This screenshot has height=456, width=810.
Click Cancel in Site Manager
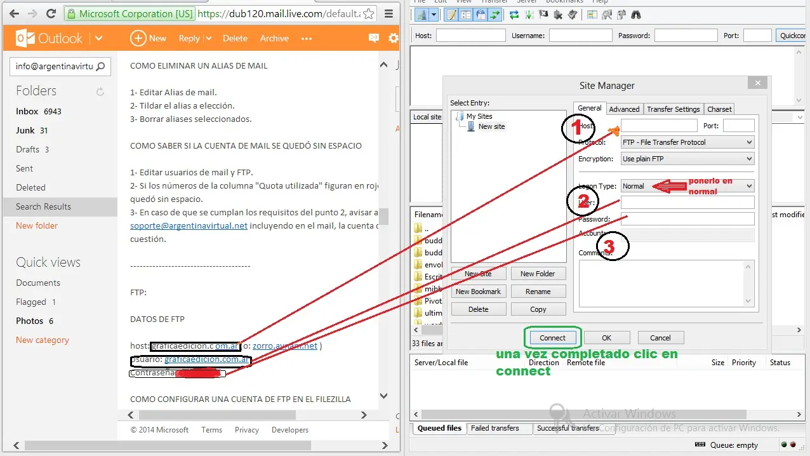click(660, 338)
